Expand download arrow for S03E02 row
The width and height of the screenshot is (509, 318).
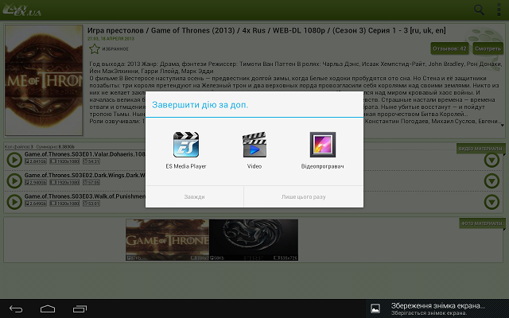pyautogui.click(x=492, y=180)
